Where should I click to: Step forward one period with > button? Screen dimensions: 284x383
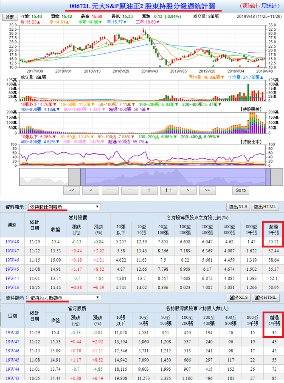188,190
